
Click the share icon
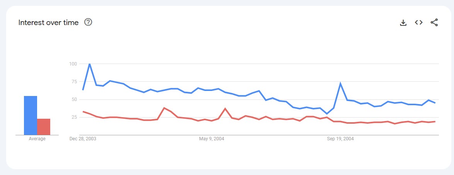tap(434, 22)
